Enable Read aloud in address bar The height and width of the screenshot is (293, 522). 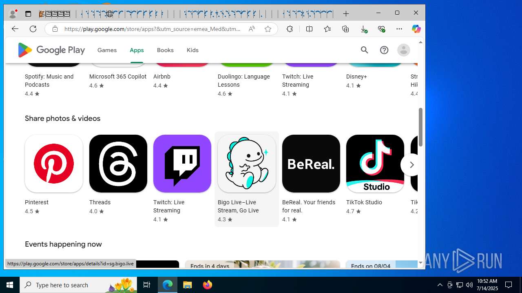click(252, 29)
